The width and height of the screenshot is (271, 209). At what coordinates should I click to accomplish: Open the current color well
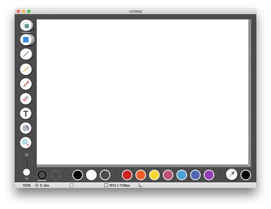(246, 175)
